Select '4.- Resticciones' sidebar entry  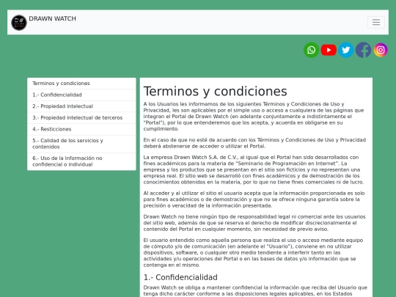click(x=81, y=129)
